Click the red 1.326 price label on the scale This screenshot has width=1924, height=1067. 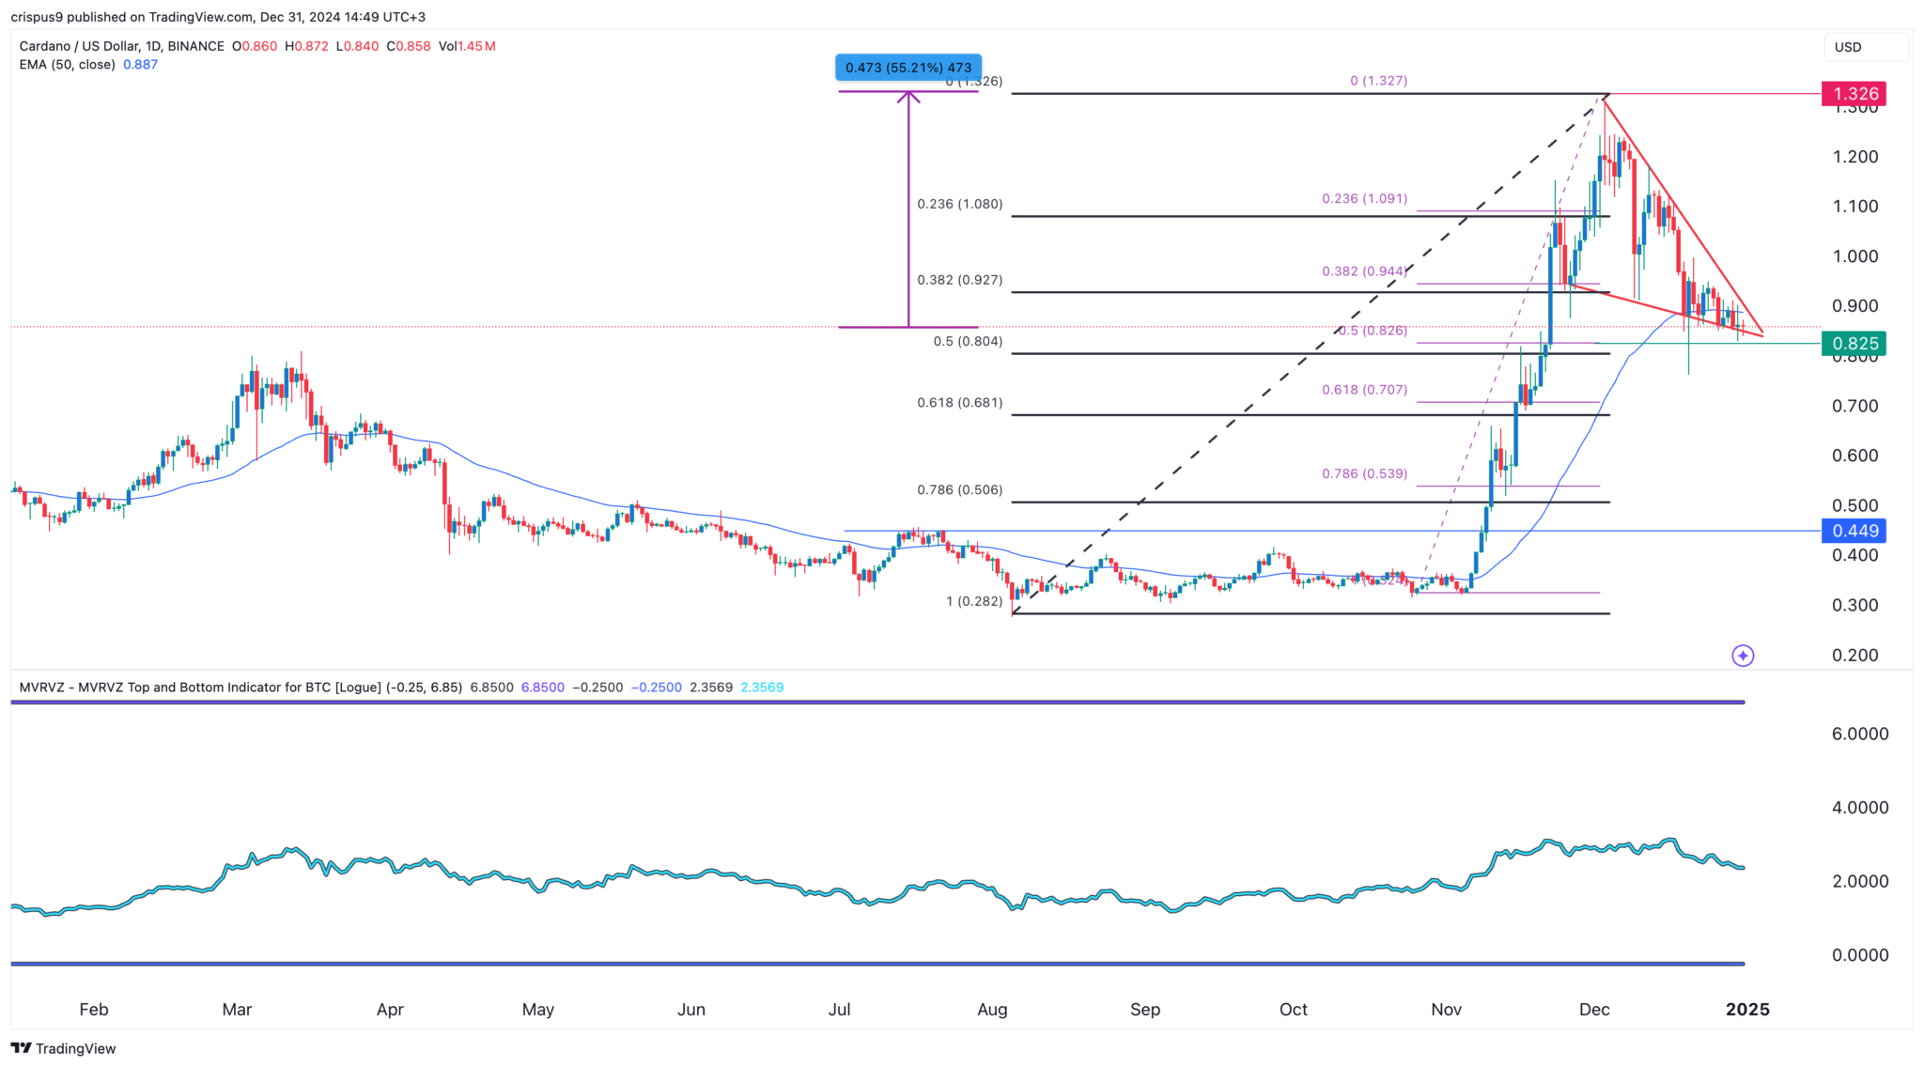[x=1852, y=94]
